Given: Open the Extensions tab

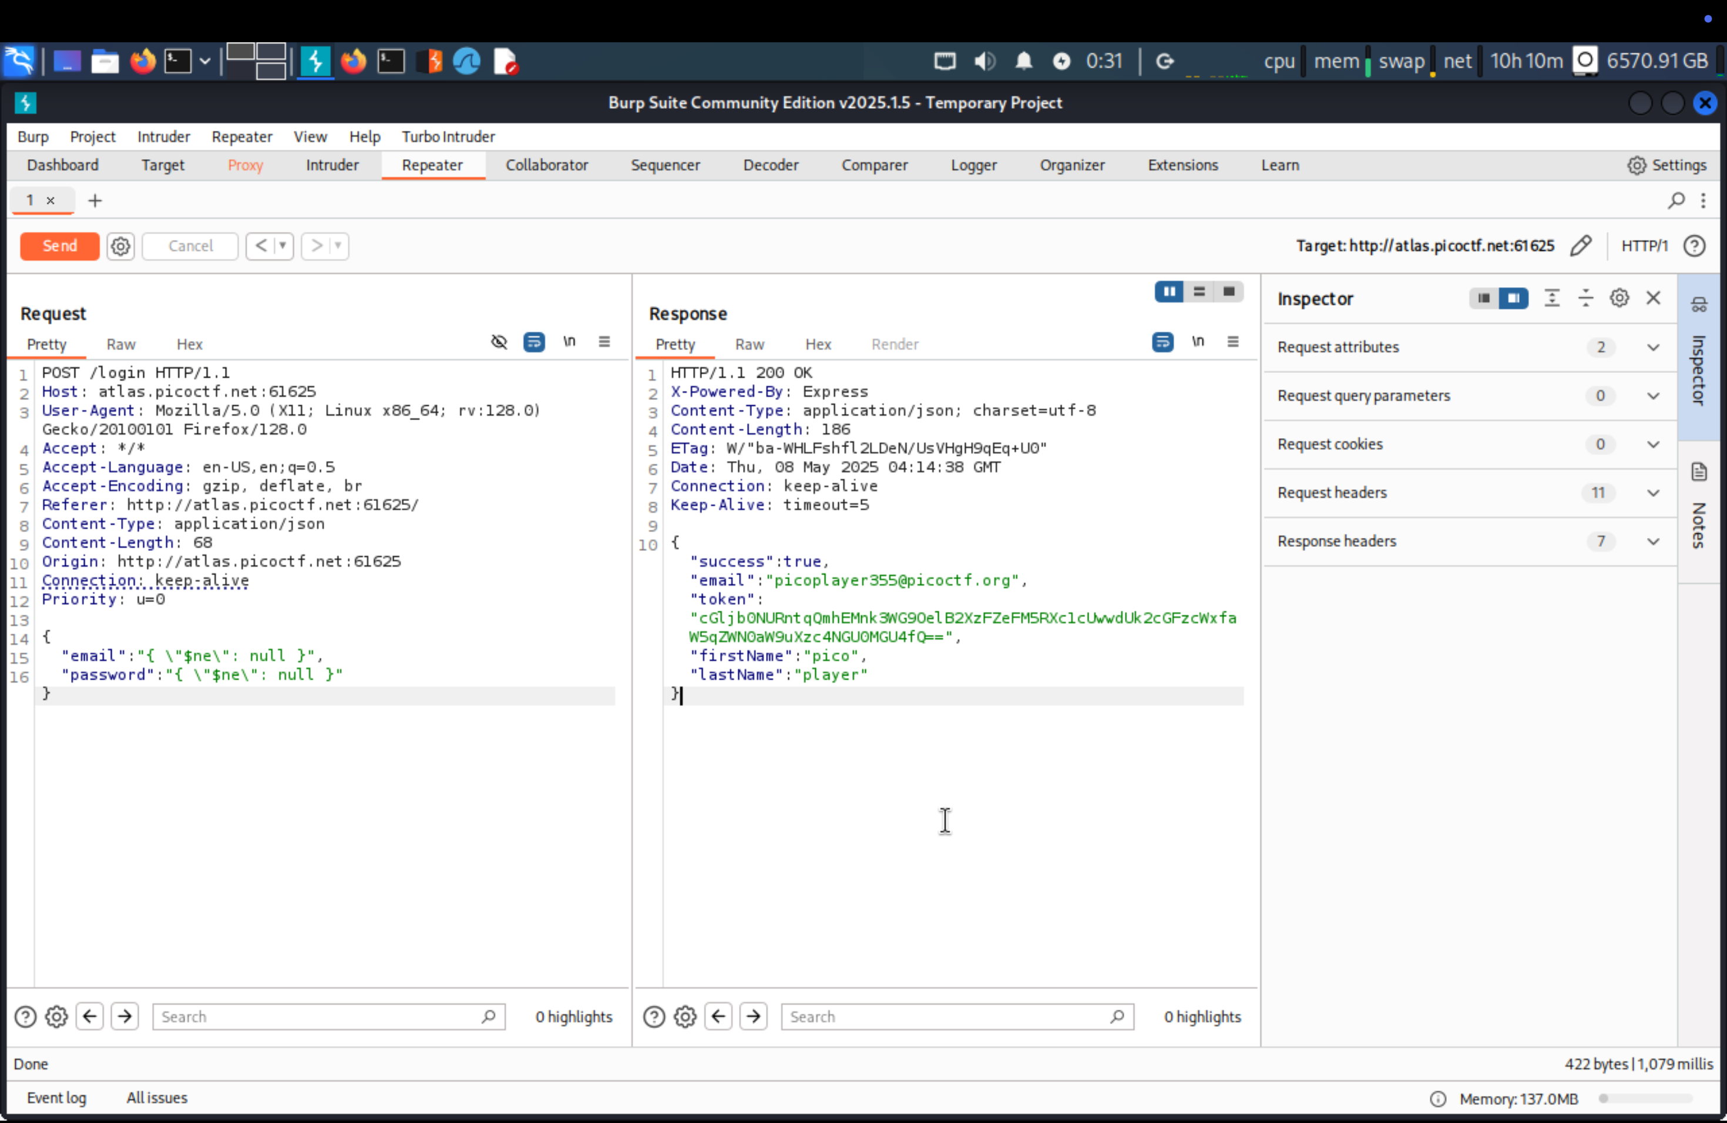Looking at the screenshot, I should [1183, 166].
